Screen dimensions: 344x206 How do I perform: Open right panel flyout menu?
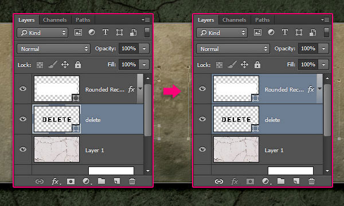tap(325, 19)
